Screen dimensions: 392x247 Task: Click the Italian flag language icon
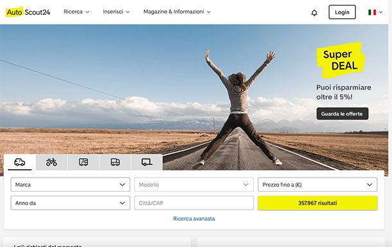click(x=372, y=12)
